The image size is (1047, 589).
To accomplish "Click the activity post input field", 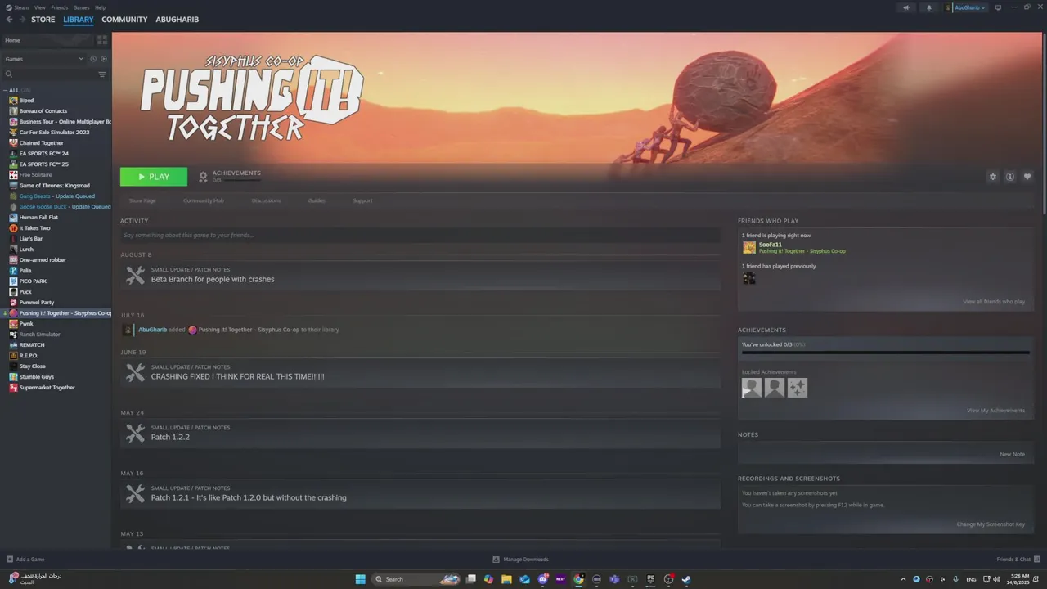I will pyautogui.click(x=420, y=236).
